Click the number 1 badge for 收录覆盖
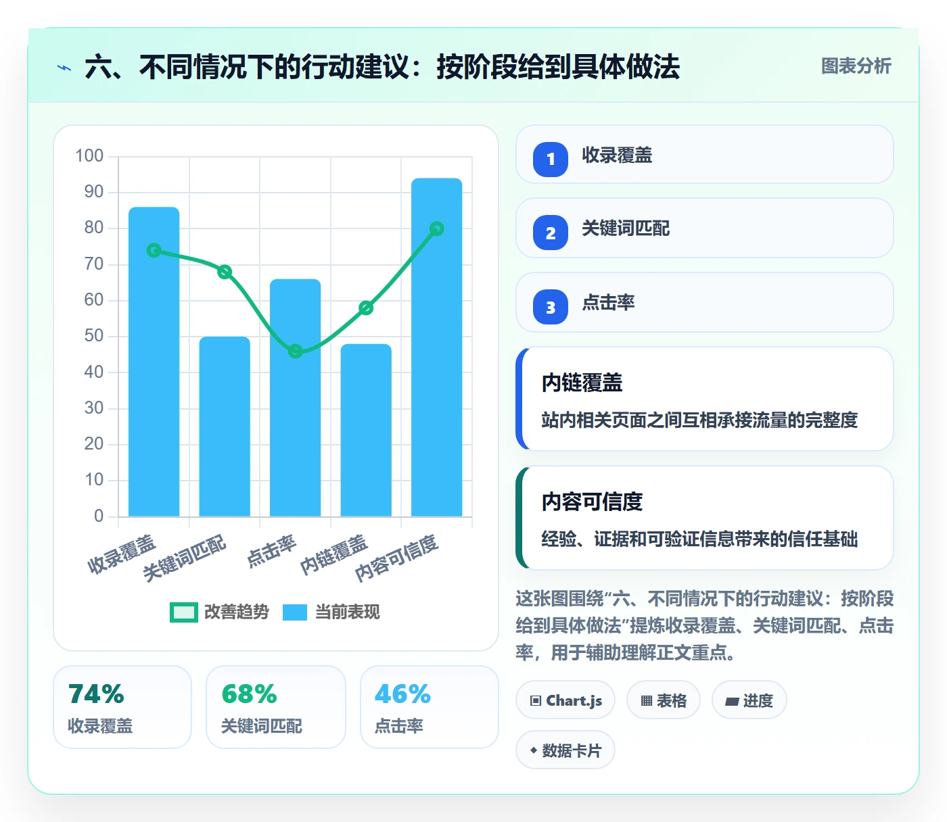This screenshot has width=947, height=822. (x=551, y=159)
